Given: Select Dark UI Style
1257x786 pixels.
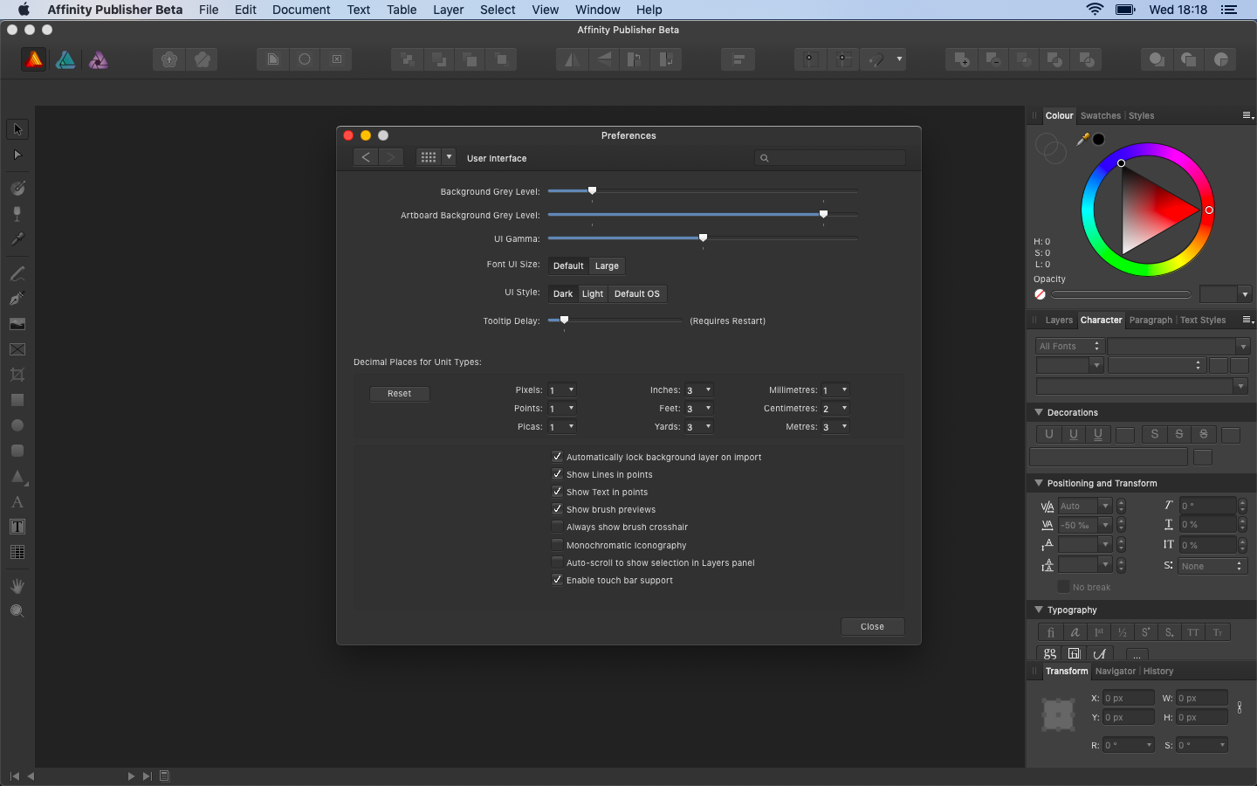Looking at the screenshot, I should point(563,293).
